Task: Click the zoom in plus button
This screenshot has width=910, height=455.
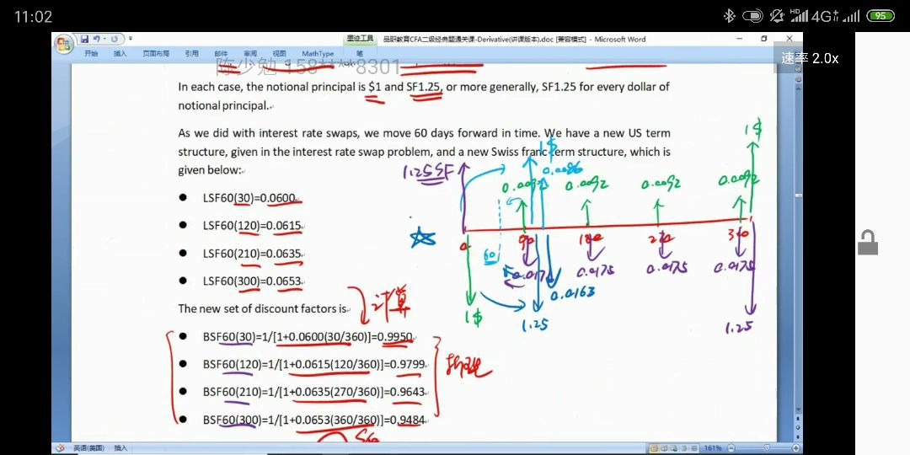Action: pos(795,448)
